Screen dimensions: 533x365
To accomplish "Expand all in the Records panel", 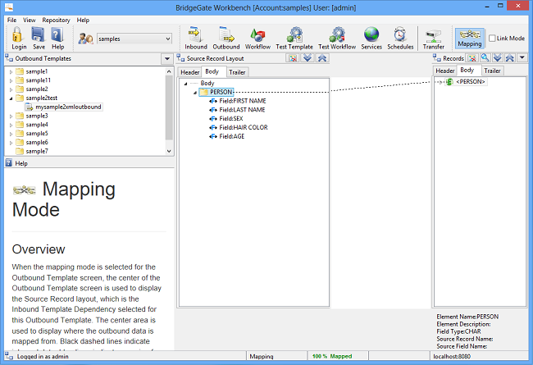I will 497,58.
